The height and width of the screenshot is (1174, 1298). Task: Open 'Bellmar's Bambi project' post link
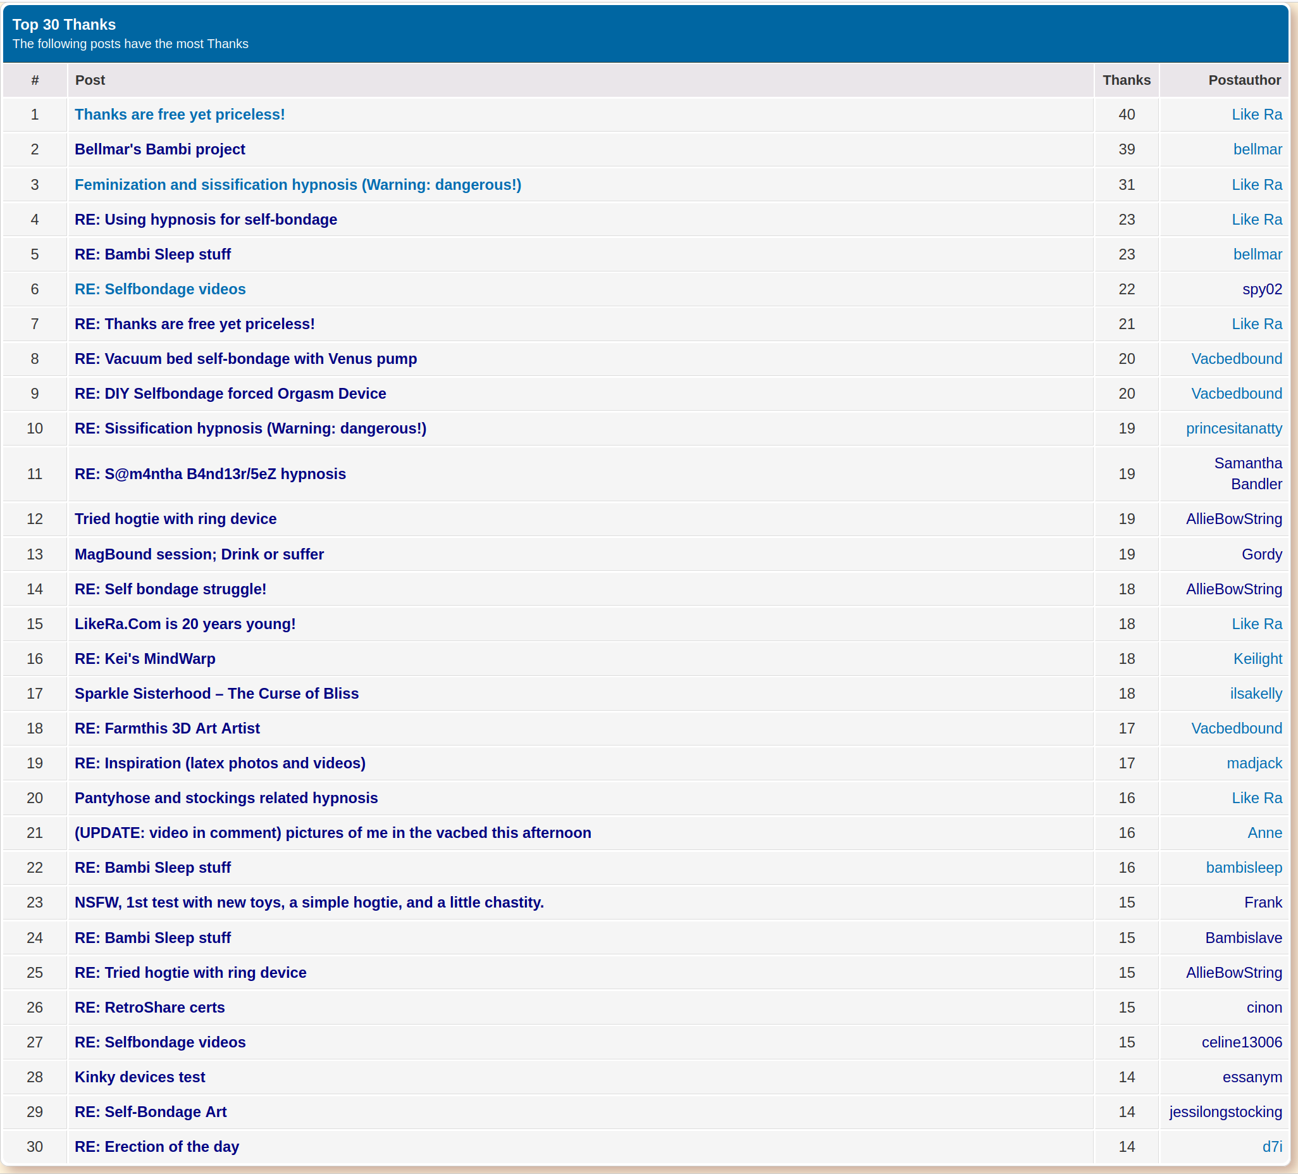(x=159, y=149)
